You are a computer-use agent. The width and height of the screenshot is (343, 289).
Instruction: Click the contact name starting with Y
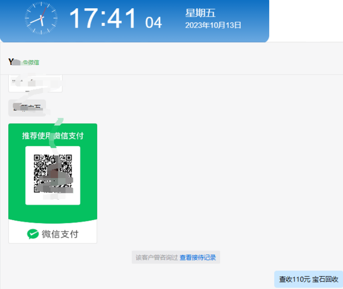tap(14, 62)
